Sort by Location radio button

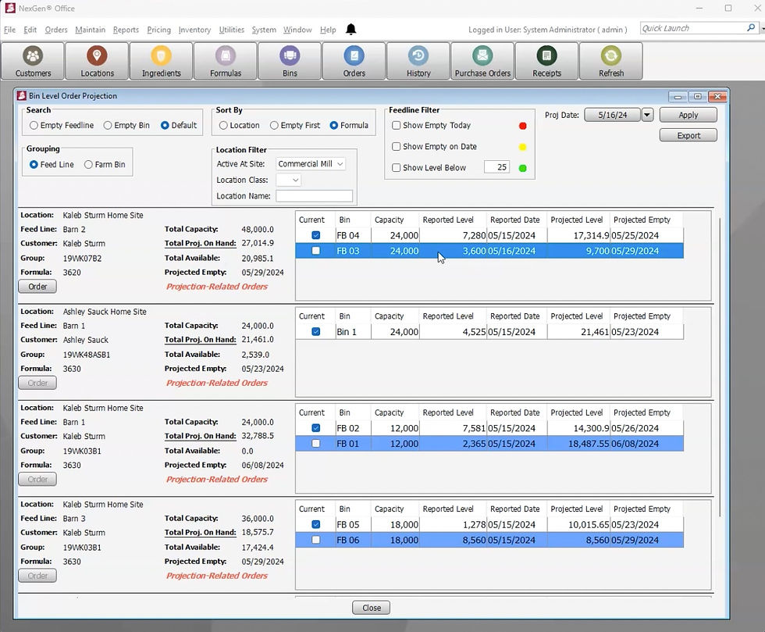tap(223, 126)
